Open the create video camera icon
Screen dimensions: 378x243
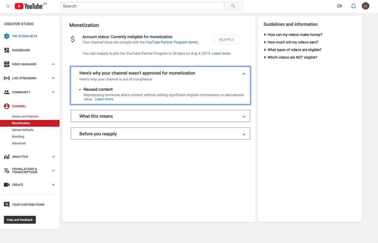point(340,6)
